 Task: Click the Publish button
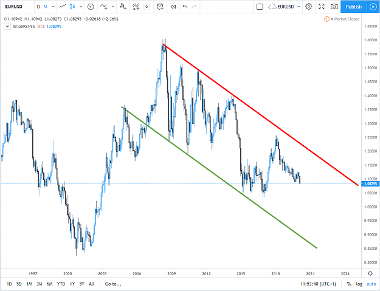pyautogui.click(x=354, y=7)
